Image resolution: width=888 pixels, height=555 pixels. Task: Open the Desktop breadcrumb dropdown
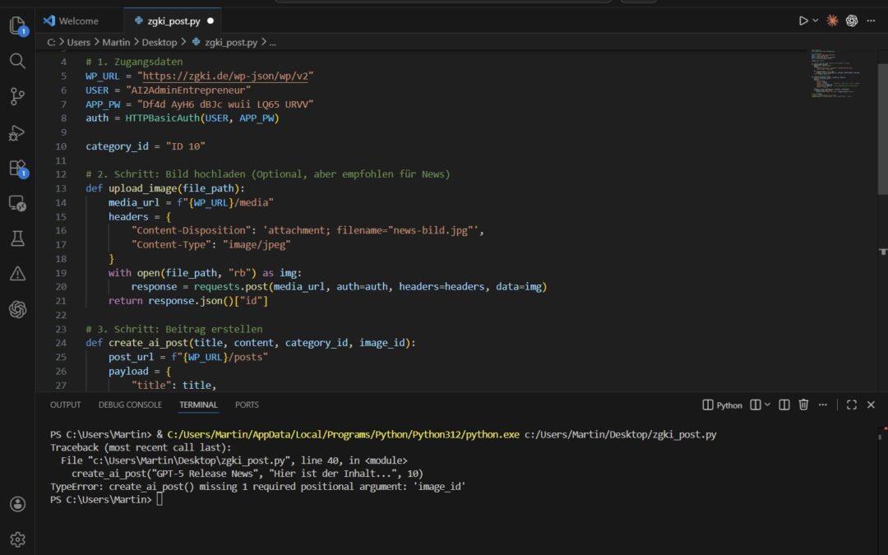pyautogui.click(x=160, y=42)
